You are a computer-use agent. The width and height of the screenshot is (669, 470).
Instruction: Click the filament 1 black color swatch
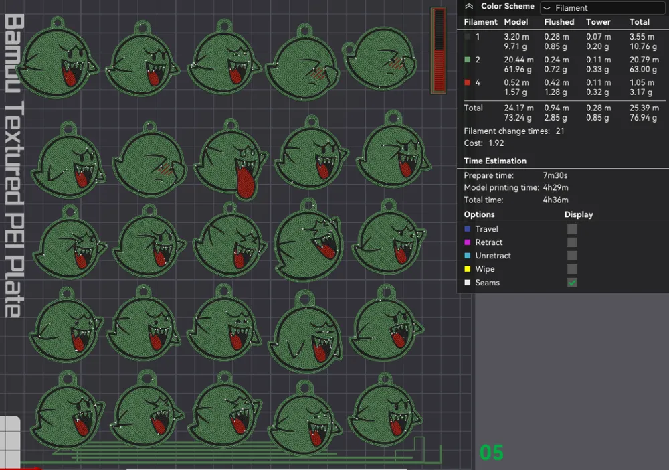pos(468,37)
